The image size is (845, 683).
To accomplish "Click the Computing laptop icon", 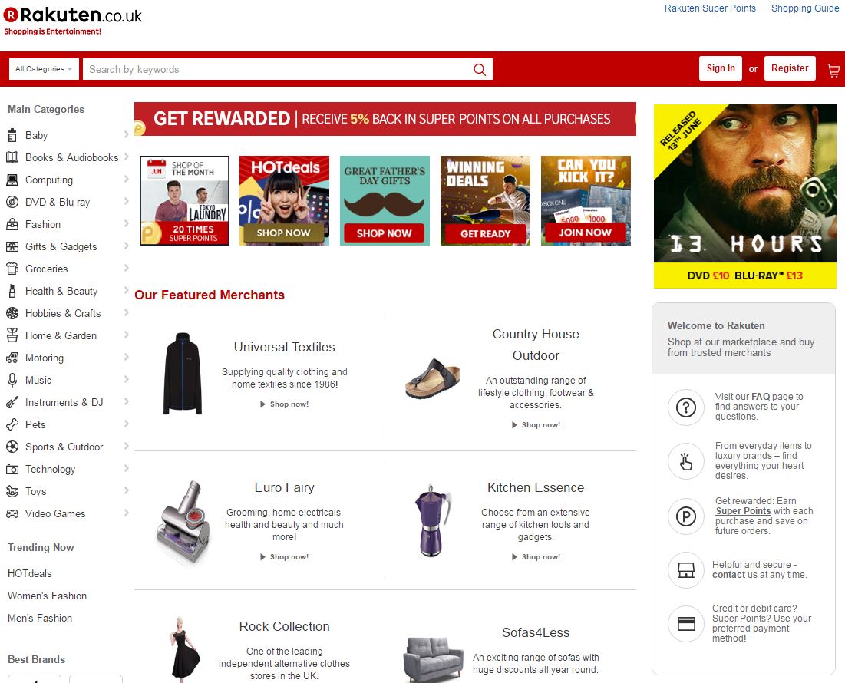I will coord(12,180).
